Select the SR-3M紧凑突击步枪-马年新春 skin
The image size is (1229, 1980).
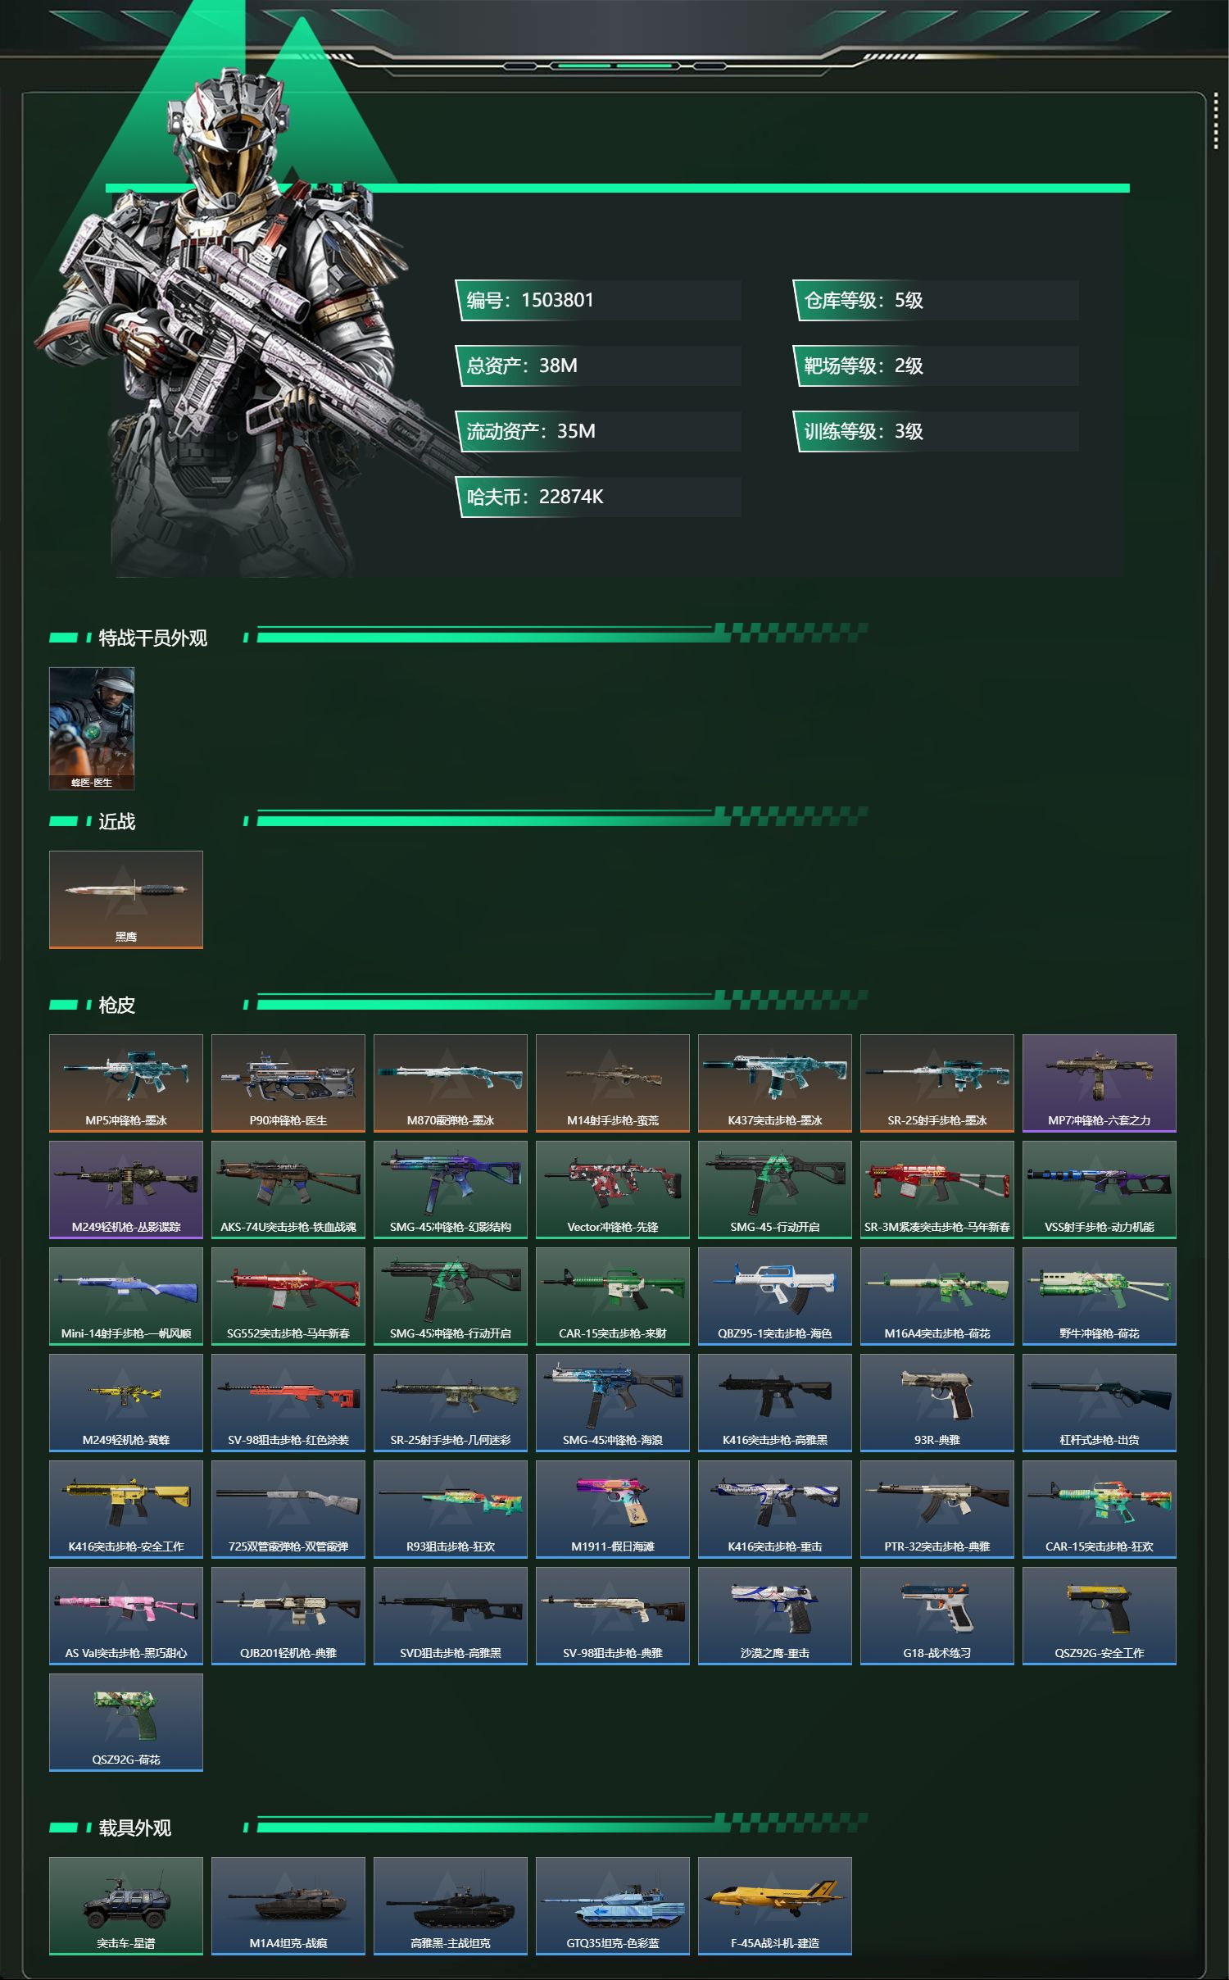937,1189
